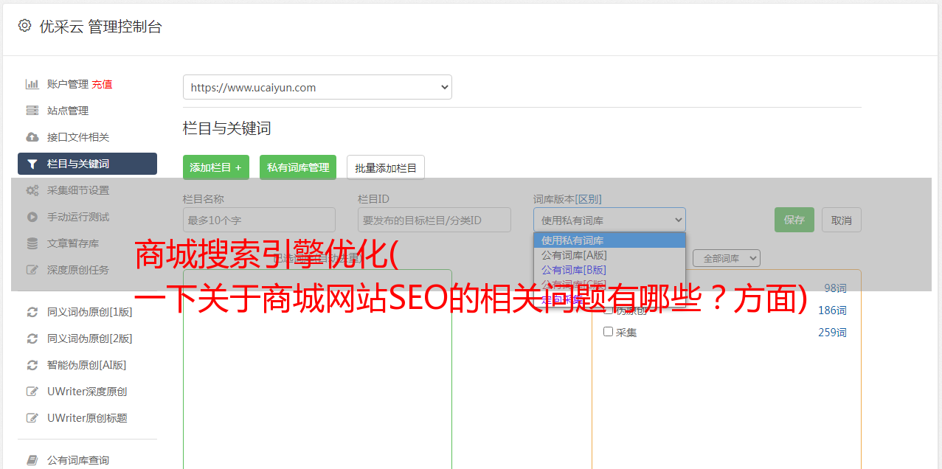Click the edit icon for 深度原创任务
The height and width of the screenshot is (469, 942).
[x=32, y=270]
